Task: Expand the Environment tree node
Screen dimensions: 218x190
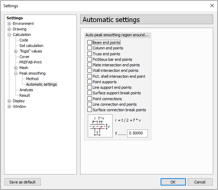Action: point(9,23)
